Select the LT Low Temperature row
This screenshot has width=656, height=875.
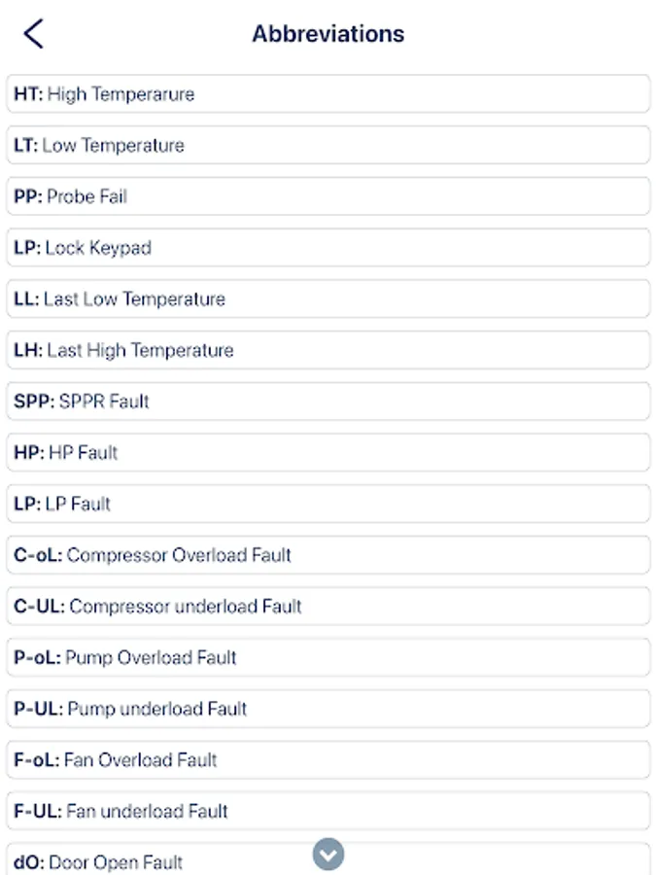328,146
